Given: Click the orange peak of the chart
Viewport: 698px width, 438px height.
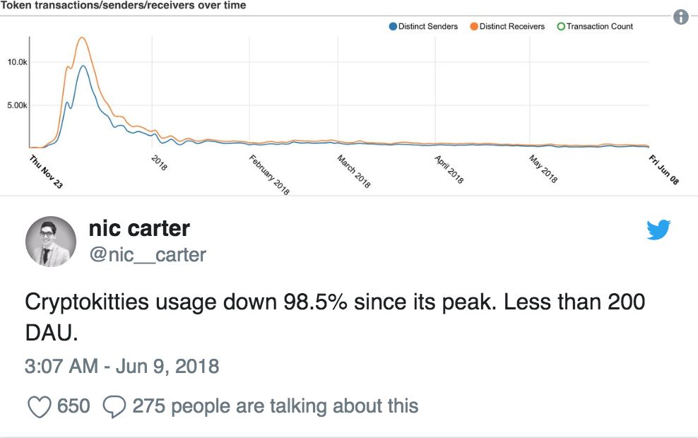Looking at the screenshot, I should (x=83, y=38).
